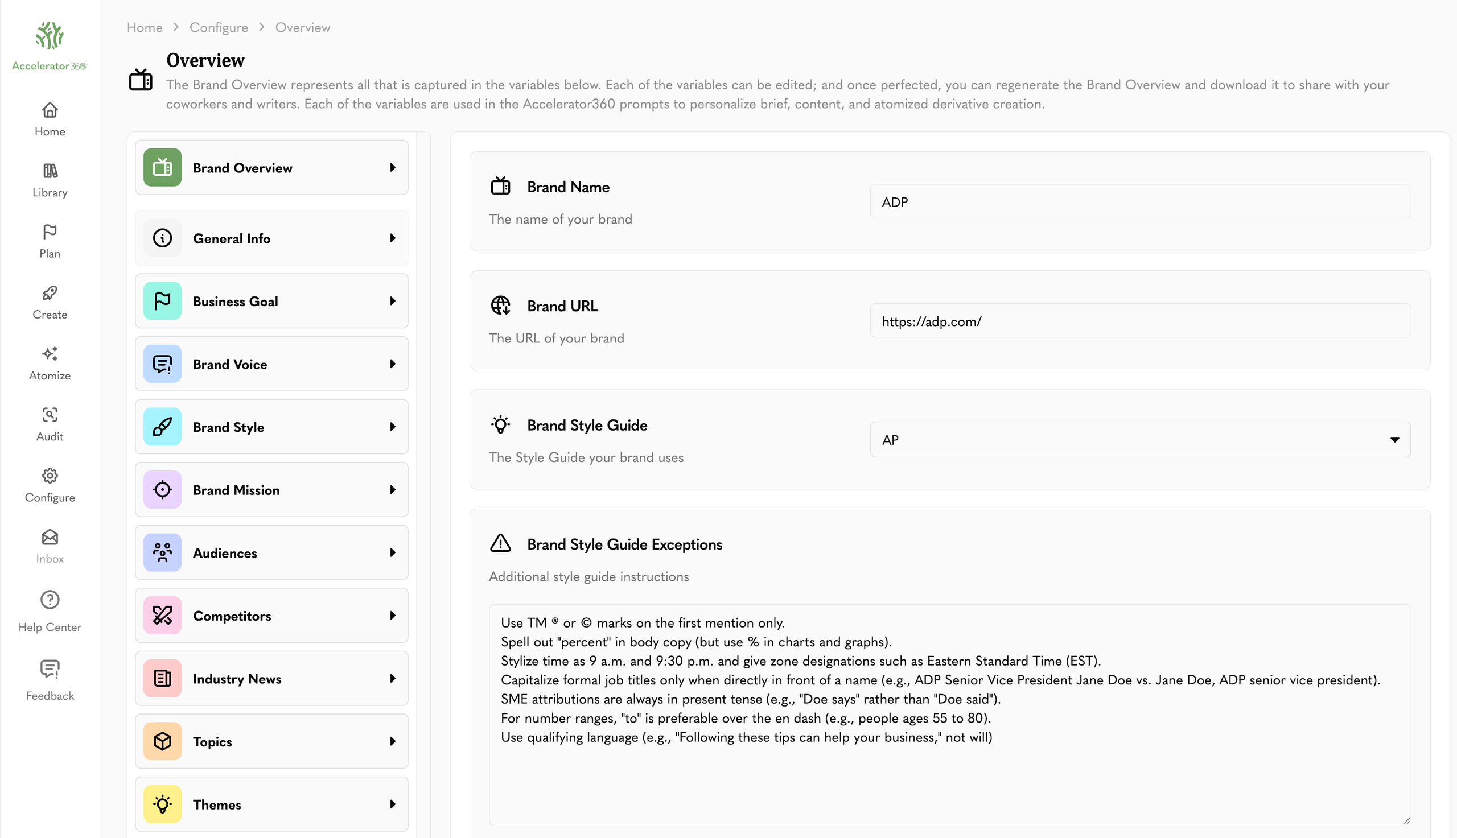The width and height of the screenshot is (1457, 838).
Task: Expand the Competitors section arrow
Action: click(x=393, y=615)
